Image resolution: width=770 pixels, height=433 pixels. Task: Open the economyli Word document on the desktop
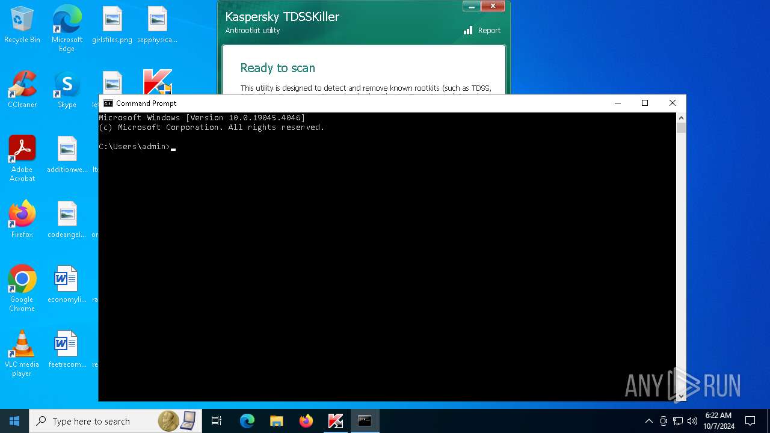pyautogui.click(x=67, y=284)
